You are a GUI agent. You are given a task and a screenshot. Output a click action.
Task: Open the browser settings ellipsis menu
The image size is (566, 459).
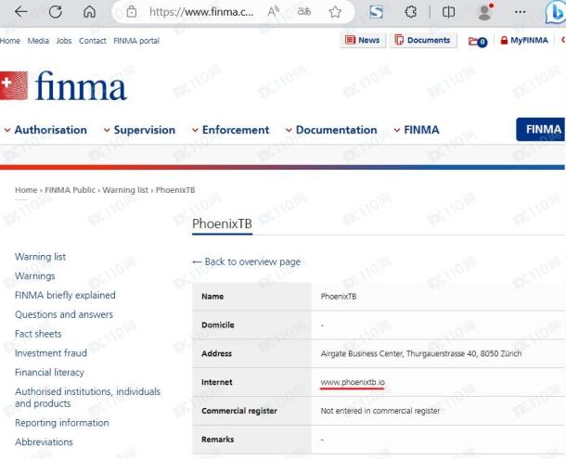click(x=520, y=13)
